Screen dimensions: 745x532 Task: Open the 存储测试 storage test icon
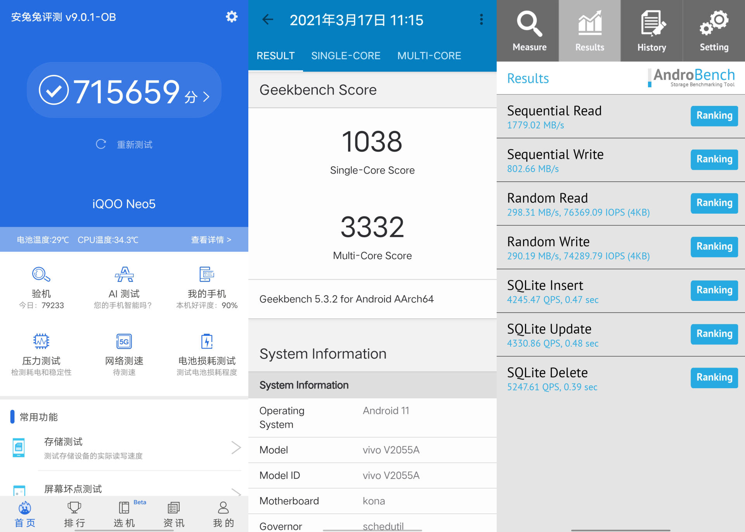(x=19, y=447)
